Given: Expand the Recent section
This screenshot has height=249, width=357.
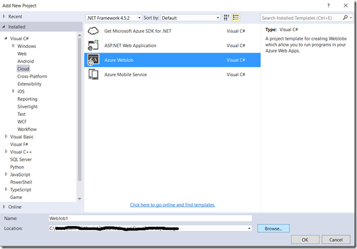Looking at the screenshot, I should click(x=4, y=16).
